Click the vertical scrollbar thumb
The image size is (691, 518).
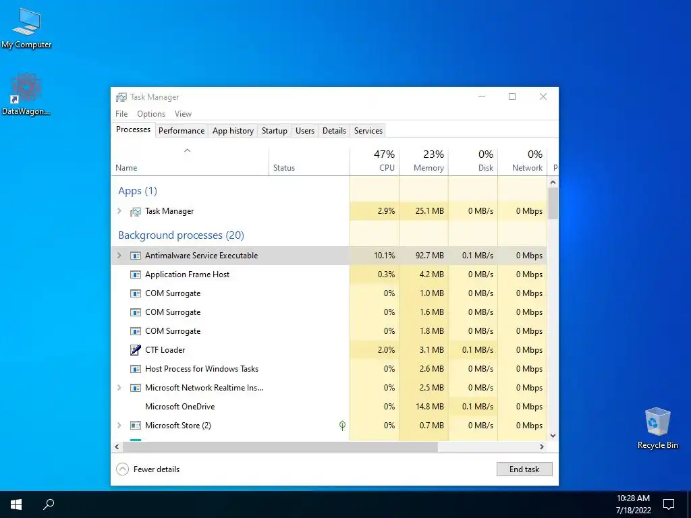coord(553,203)
